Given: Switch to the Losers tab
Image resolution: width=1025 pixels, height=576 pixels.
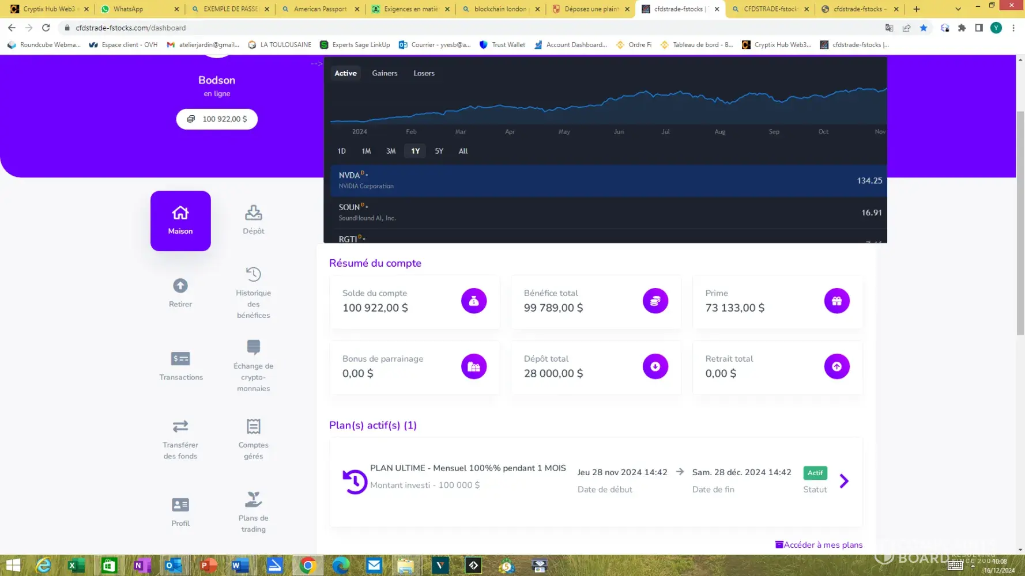Looking at the screenshot, I should coord(424,73).
